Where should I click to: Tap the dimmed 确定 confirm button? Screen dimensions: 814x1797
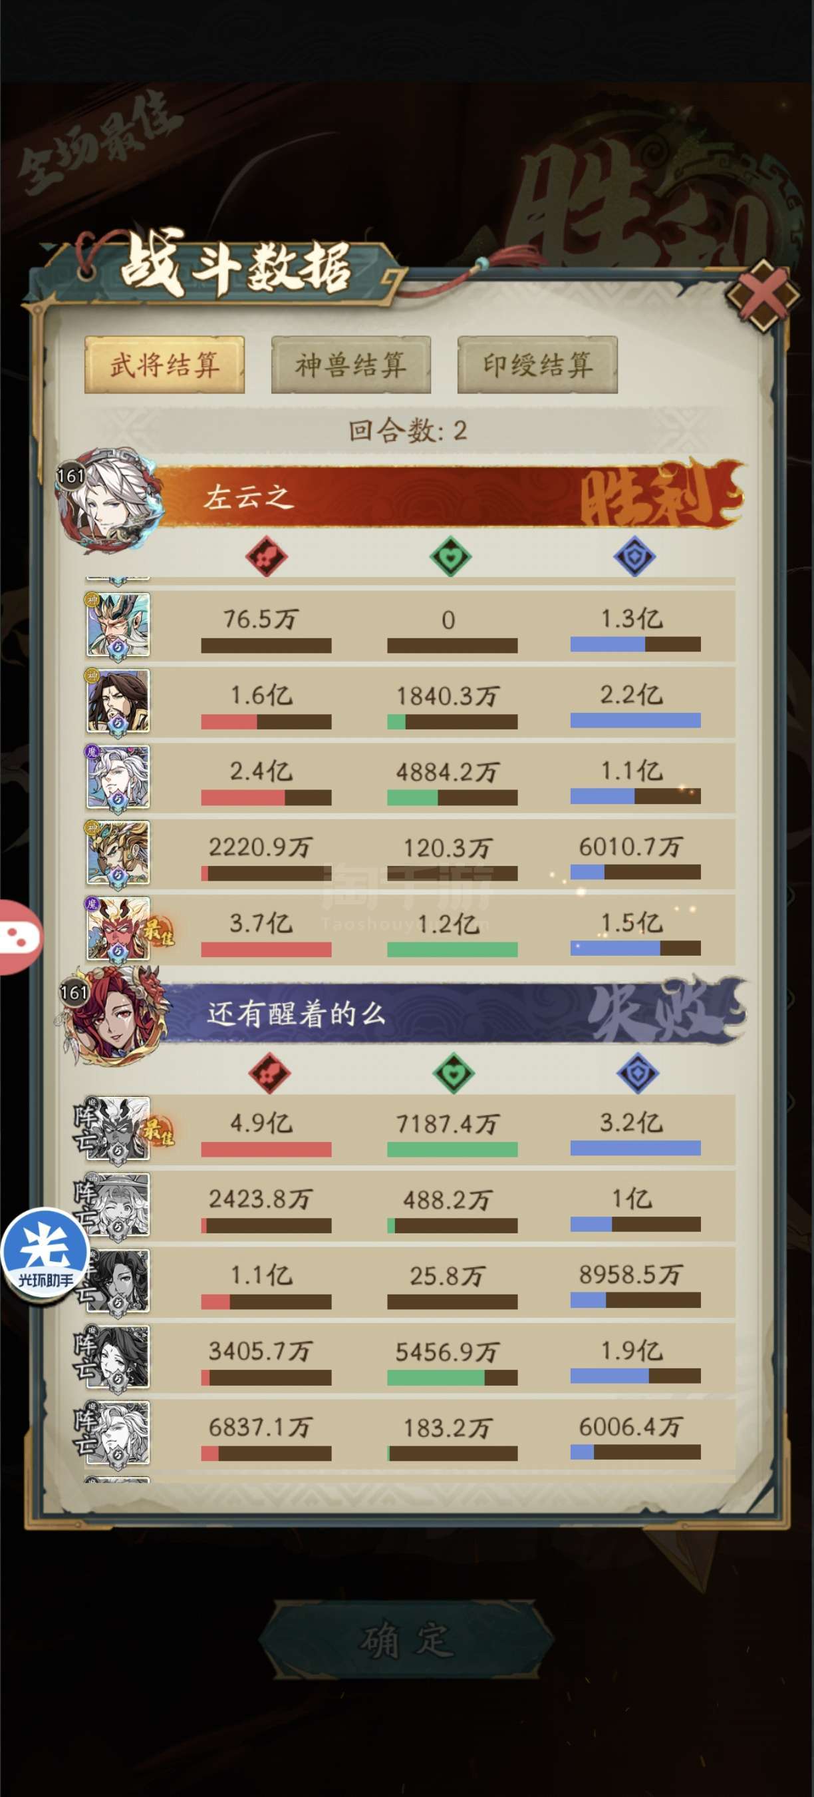[x=407, y=1640]
